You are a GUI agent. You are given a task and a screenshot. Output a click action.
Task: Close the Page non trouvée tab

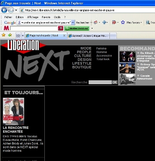[x=64, y=36]
